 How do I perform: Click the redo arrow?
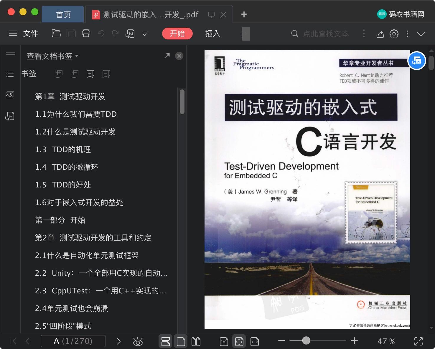pyautogui.click(x=115, y=34)
